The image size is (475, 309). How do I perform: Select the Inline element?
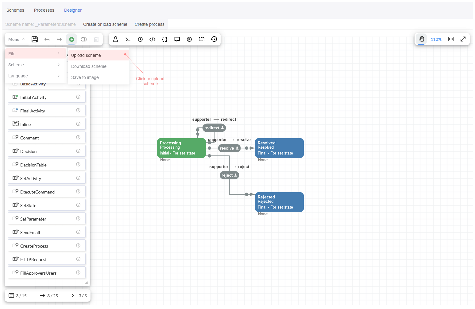point(47,124)
